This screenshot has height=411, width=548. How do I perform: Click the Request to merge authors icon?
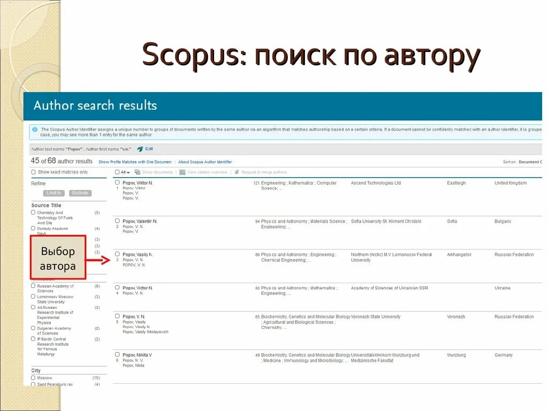click(237, 172)
